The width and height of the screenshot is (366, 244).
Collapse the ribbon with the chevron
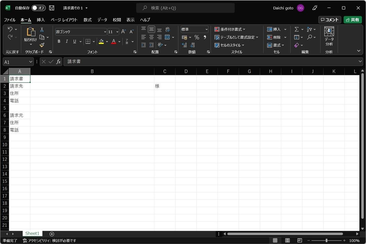click(x=359, y=51)
